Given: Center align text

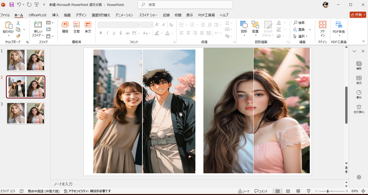Looking at the screenshot, I should click(x=188, y=33).
